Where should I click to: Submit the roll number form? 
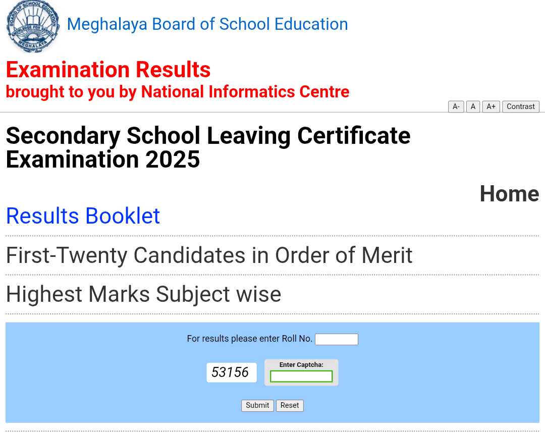tap(257, 406)
